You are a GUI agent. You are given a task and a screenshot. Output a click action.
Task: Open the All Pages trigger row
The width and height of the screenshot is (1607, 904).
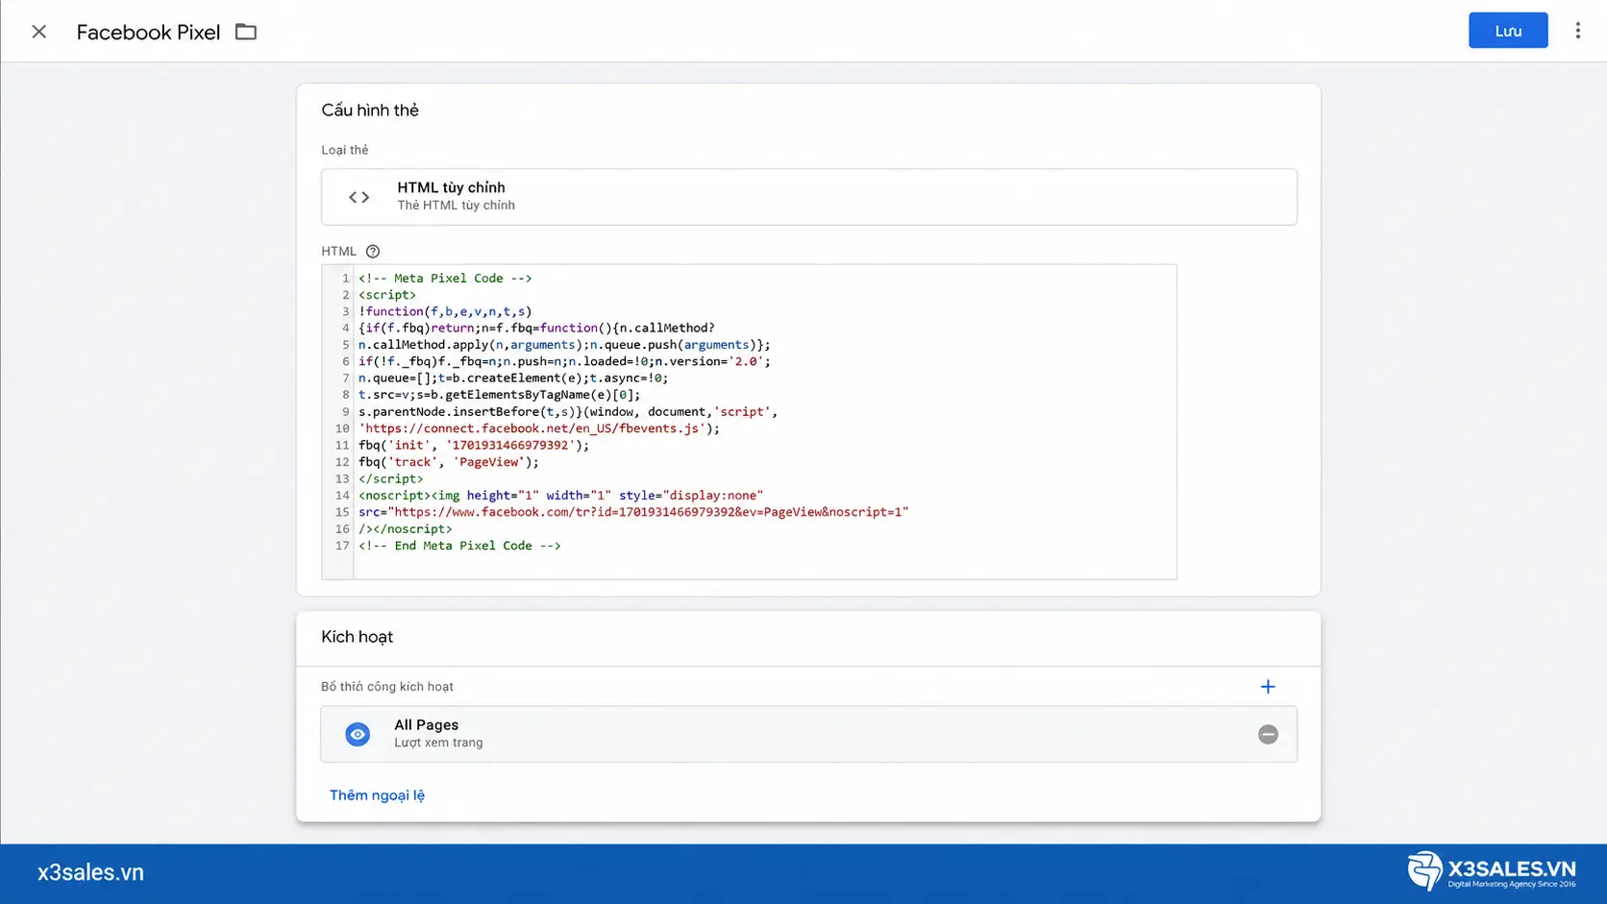click(x=808, y=734)
